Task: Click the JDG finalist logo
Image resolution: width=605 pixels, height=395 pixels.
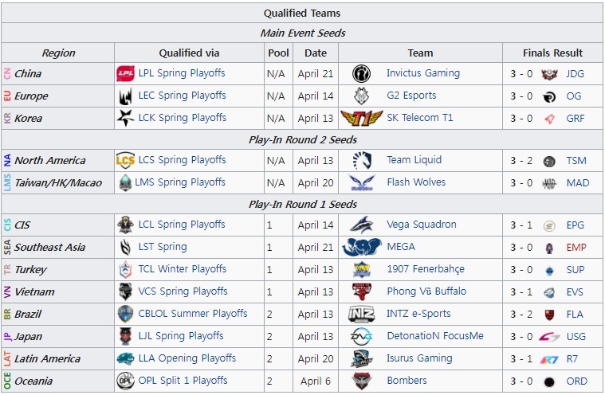Action: [x=549, y=73]
